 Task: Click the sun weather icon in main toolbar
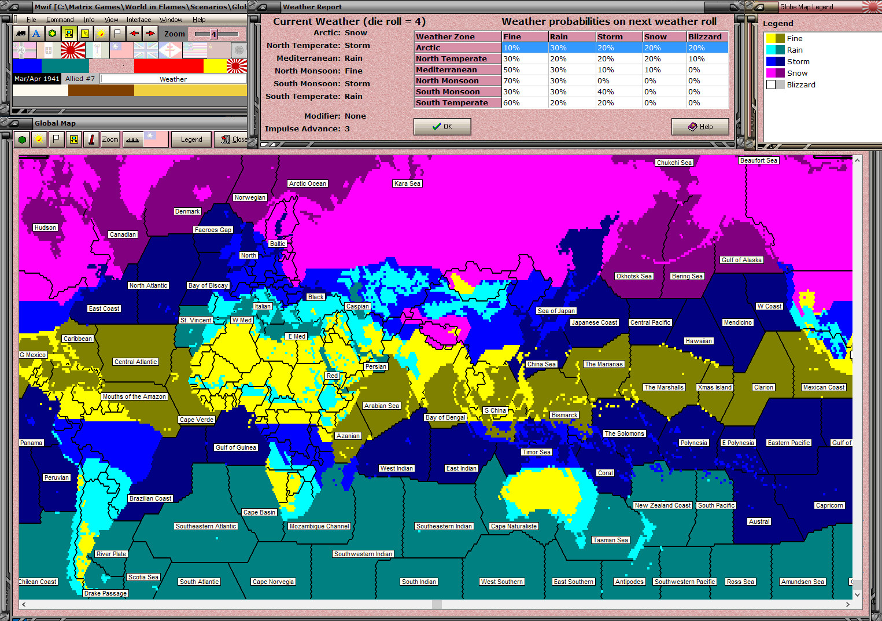[x=101, y=34]
